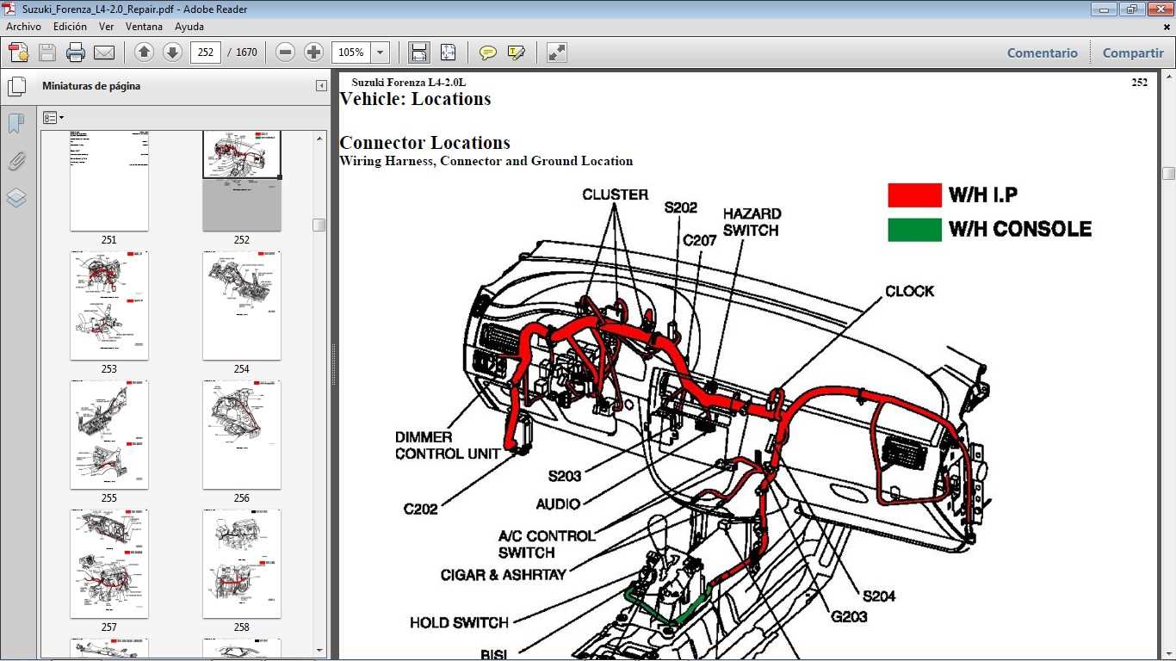Click the 'A/C CONTROL SWITCH' label
The width and height of the screenshot is (1176, 661).
pos(547,545)
